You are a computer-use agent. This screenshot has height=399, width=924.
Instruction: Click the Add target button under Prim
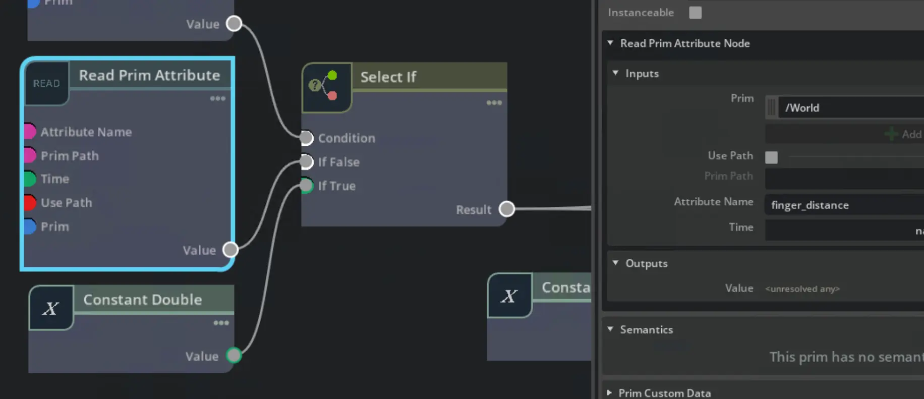point(903,134)
